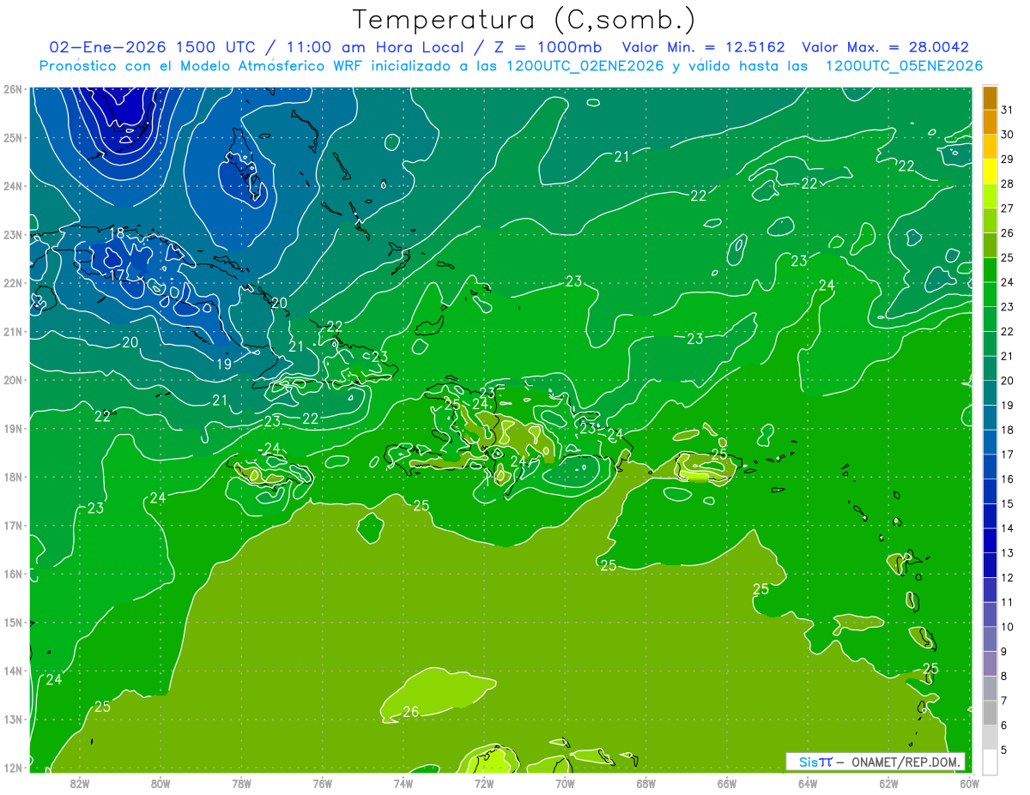This screenshot has height=795, width=1030.
Task: Click the longitude label '66W'
Action: click(x=727, y=783)
